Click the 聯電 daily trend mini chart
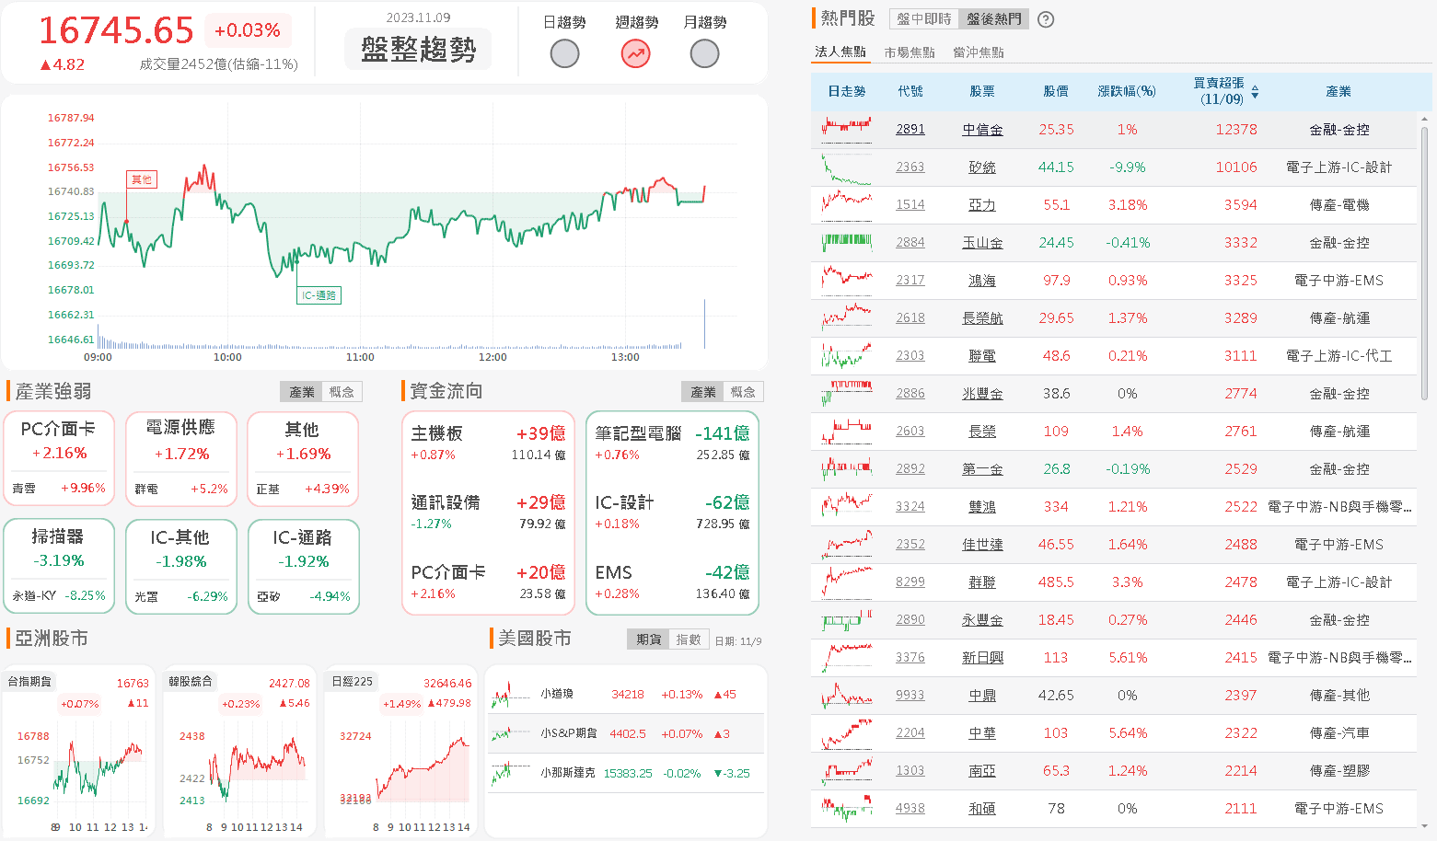The width and height of the screenshot is (1437, 841). click(x=847, y=356)
